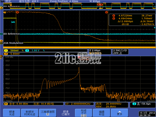Viewport: 156px width, 117px height.
Task: Select cursor a marker in the zoomed waveform
Action: coord(17,12)
